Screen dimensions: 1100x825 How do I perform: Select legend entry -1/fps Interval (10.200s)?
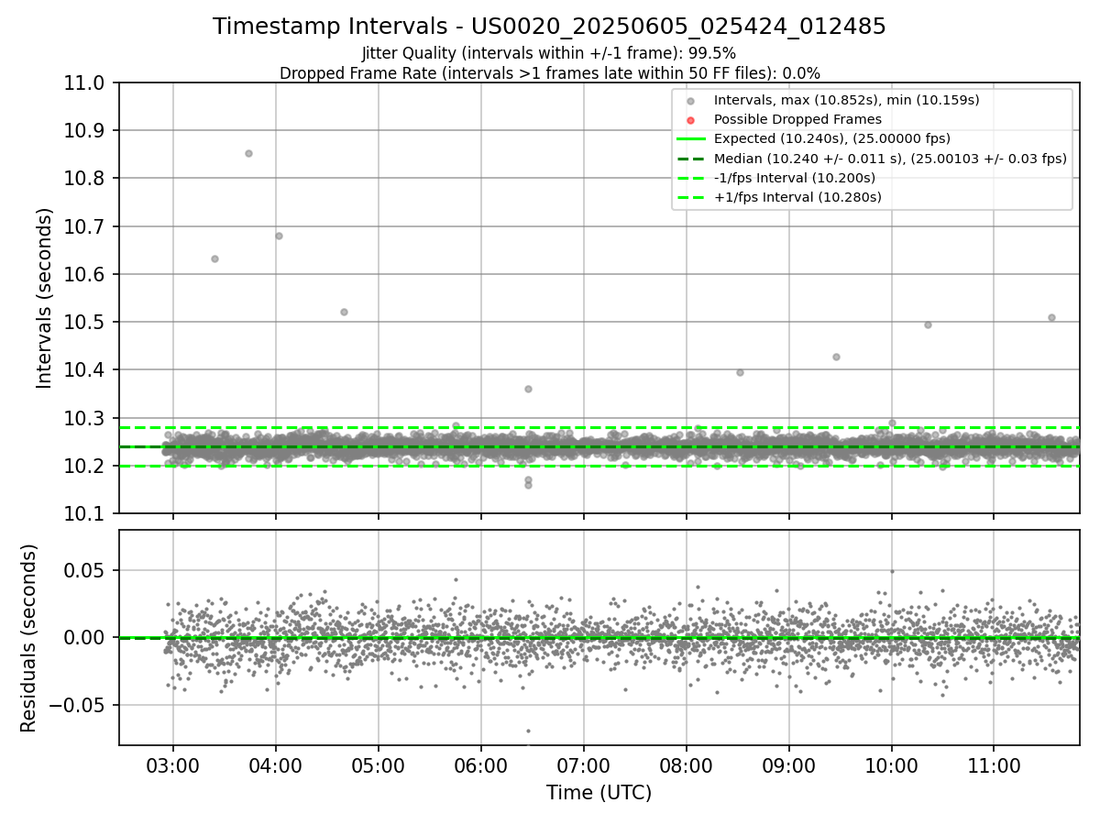(x=794, y=177)
